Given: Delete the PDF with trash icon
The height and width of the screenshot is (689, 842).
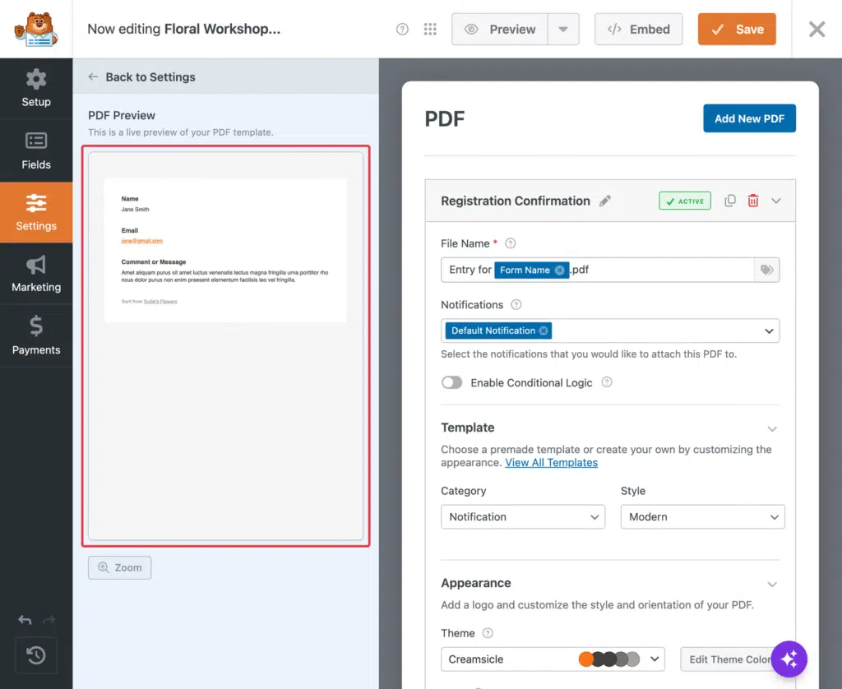Looking at the screenshot, I should tap(753, 201).
